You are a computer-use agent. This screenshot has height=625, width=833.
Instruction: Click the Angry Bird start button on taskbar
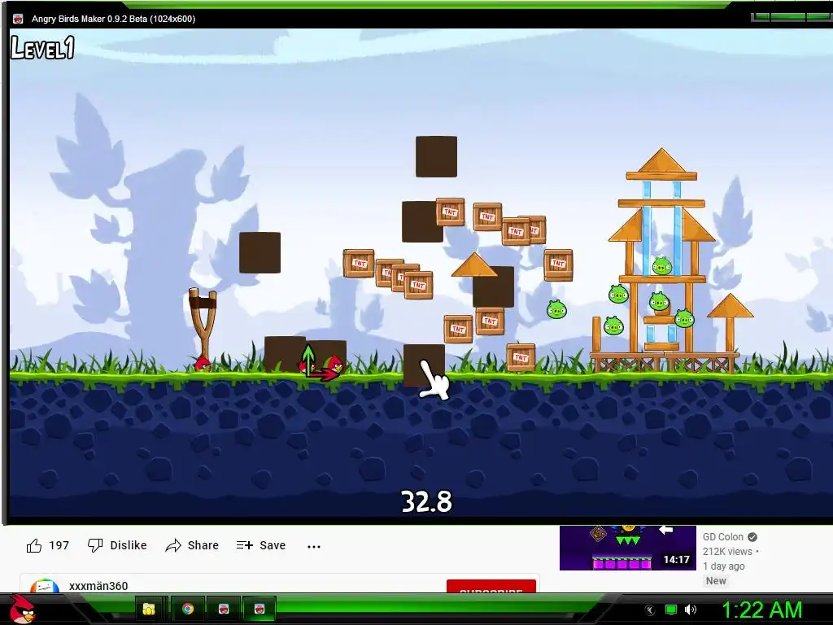[23, 609]
